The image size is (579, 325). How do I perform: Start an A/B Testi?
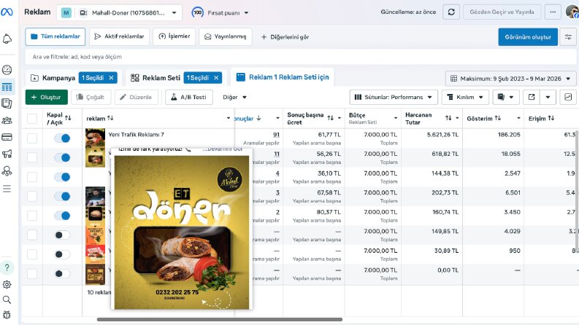click(x=188, y=97)
